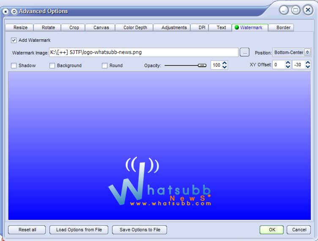Click the Watermark Image path field

tap(144, 52)
